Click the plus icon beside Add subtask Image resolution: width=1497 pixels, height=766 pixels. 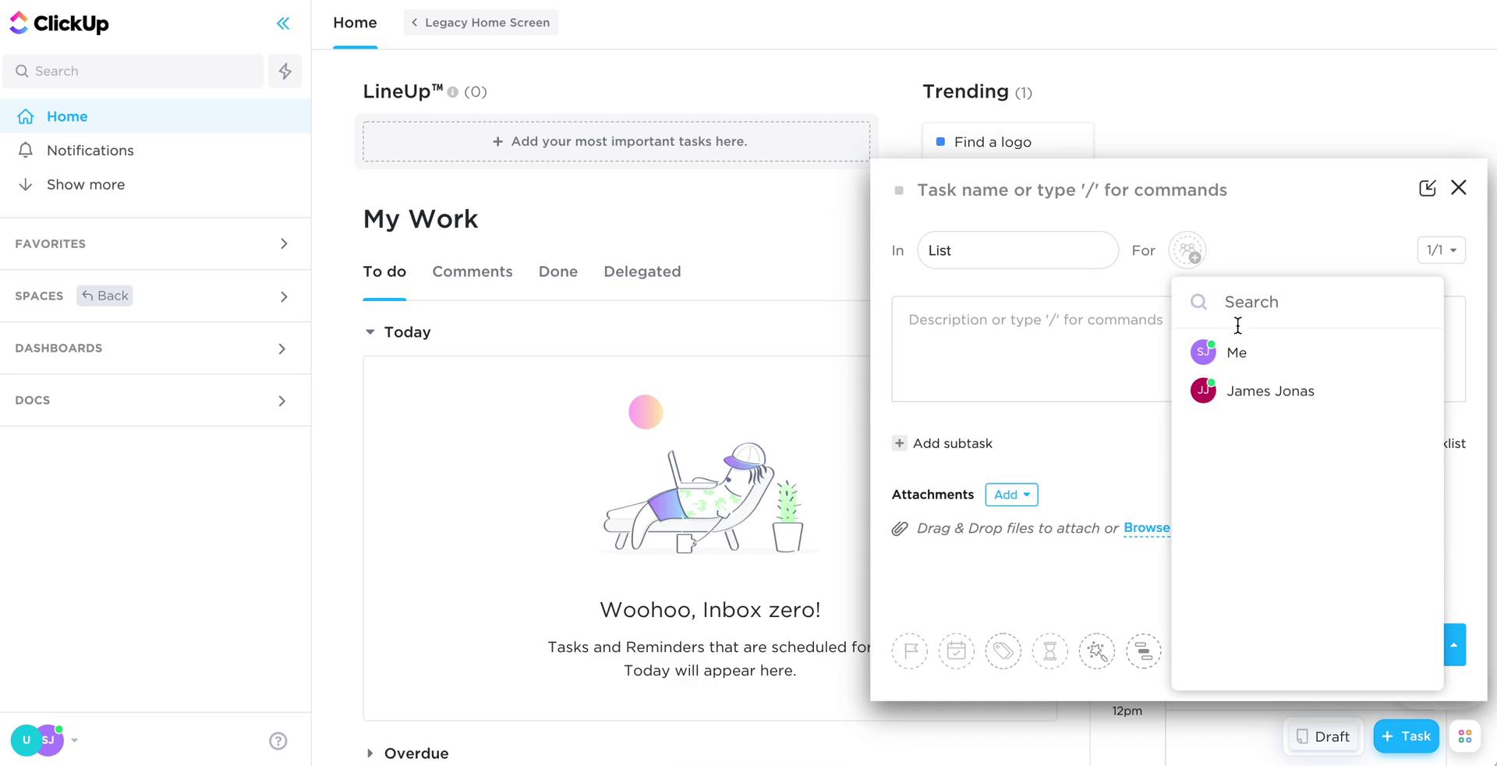coord(899,443)
